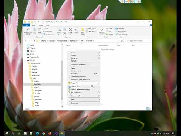Screen dimensions: 181x136
Task: Click the Rename icon in the ribbon
Action: tap(76, 31)
